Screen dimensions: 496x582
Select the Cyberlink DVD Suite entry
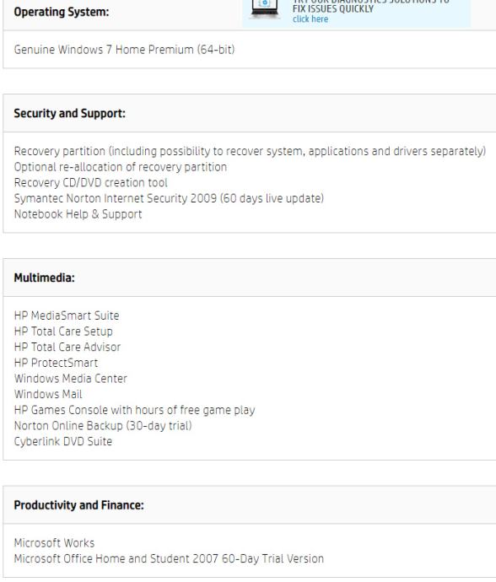click(x=63, y=441)
